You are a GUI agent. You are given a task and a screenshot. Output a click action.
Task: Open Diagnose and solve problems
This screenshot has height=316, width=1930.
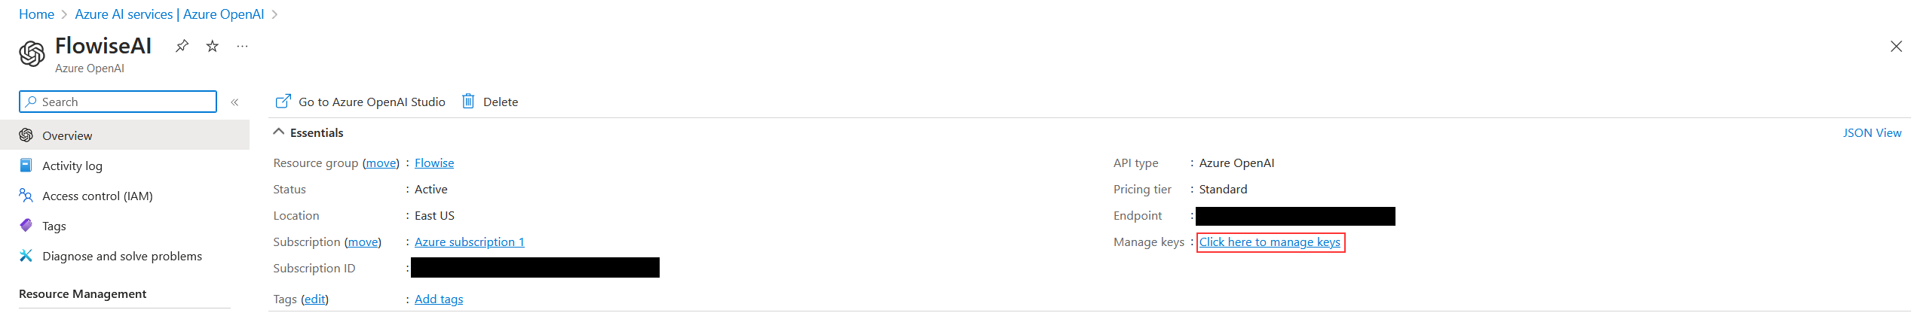pyautogui.click(x=121, y=256)
